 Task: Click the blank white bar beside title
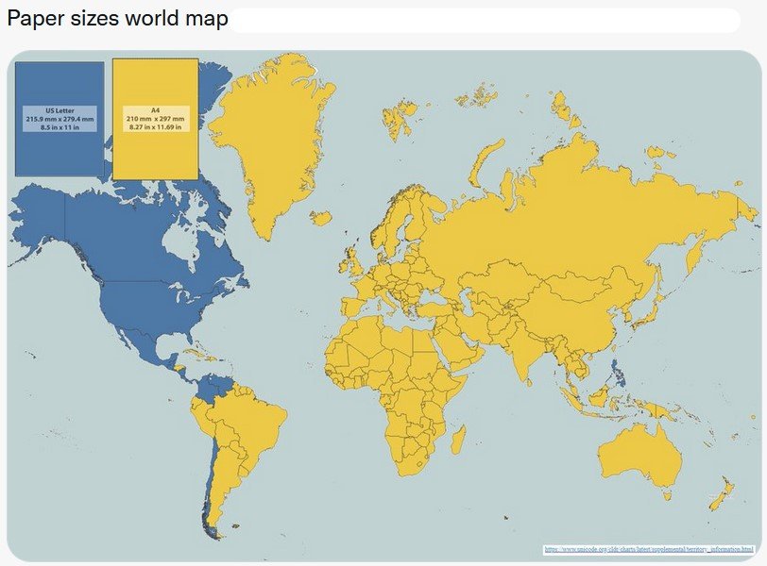coord(484,20)
